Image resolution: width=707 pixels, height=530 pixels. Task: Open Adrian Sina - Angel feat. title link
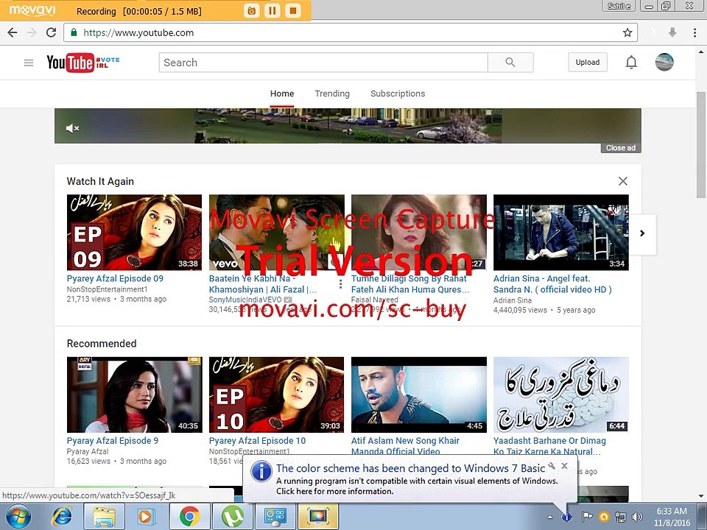click(x=552, y=284)
